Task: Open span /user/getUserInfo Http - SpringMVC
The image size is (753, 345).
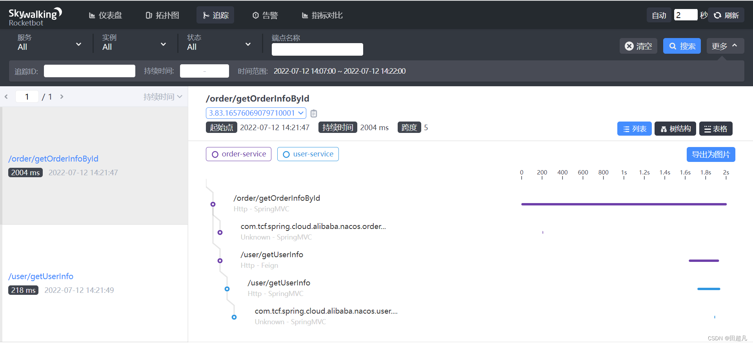Action: tap(279, 288)
